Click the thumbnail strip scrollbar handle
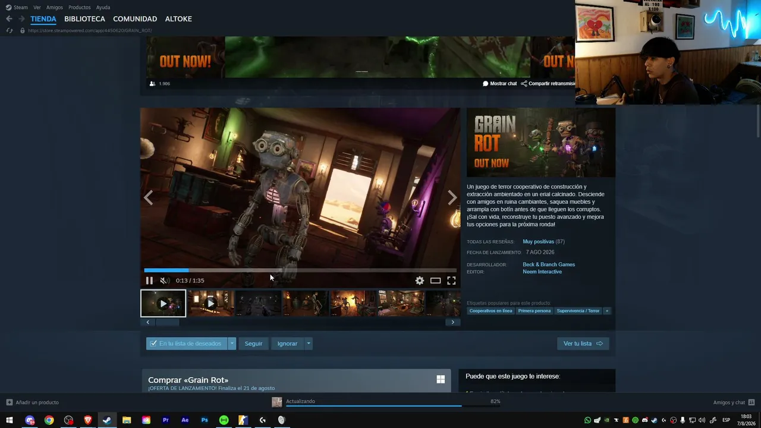The height and width of the screenshot is (428, 761). click(x=167, y=322)
